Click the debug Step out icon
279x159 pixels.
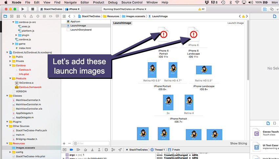click(x=99, y=150)
